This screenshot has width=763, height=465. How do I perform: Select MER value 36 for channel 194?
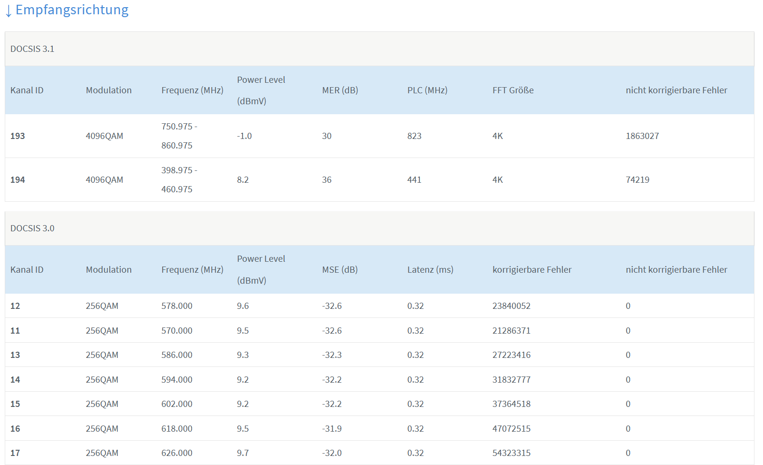point(327,180)
